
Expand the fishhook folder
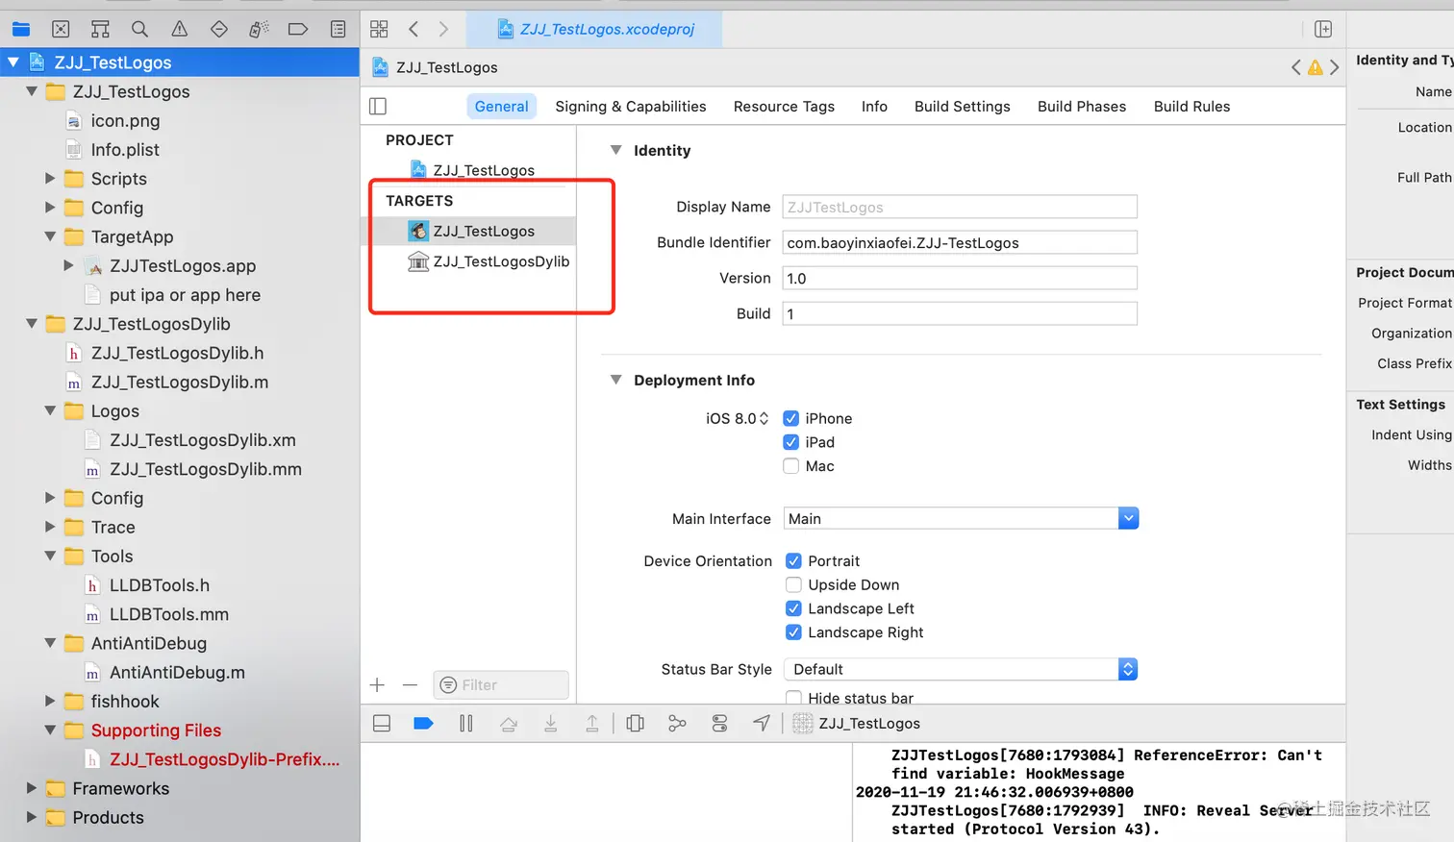tap(50, 701)
